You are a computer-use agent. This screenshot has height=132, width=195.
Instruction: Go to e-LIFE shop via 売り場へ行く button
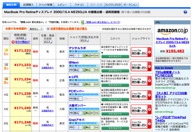click(141, 81)
